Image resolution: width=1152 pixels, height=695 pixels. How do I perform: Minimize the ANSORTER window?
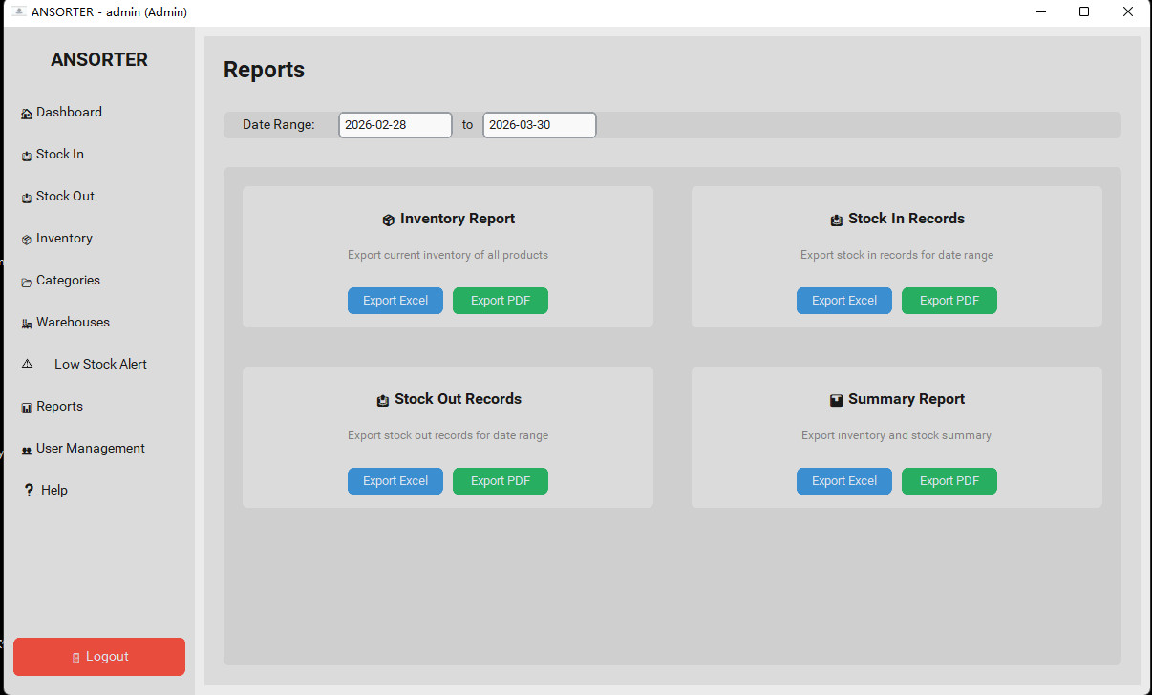[x=1040, y=12]
